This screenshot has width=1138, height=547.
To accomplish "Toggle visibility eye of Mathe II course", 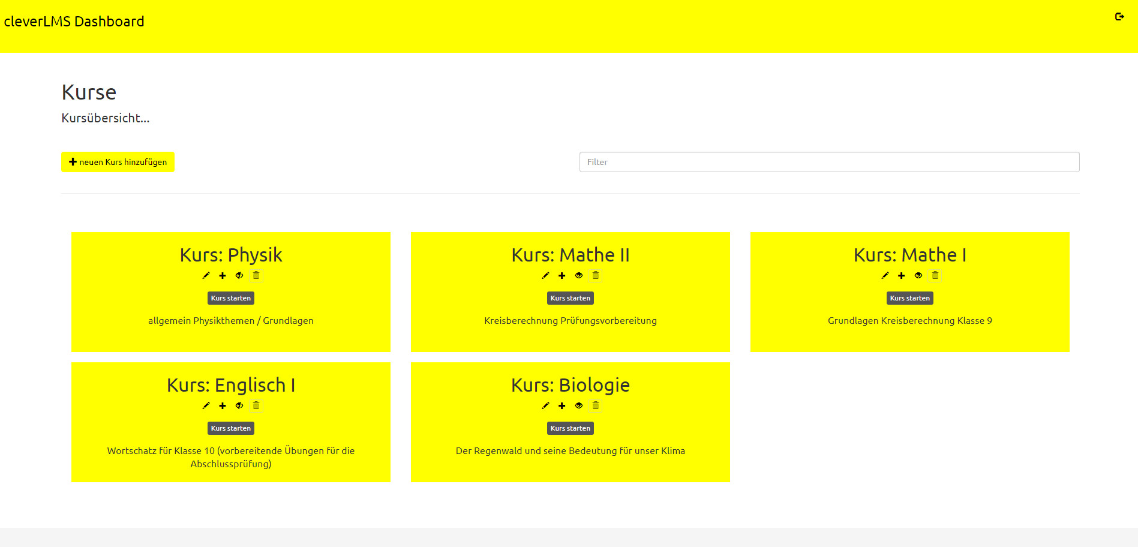I will 579,276.
